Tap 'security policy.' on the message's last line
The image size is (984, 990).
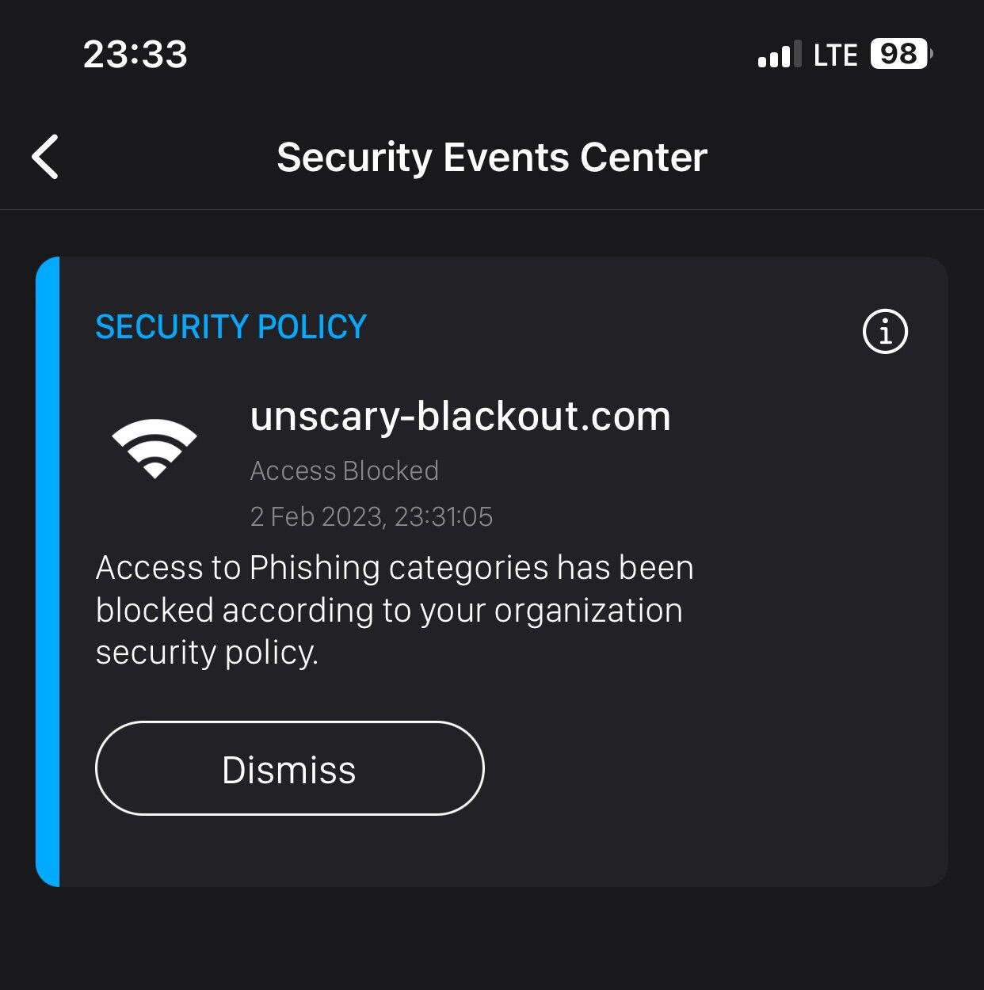click(207, 653)
